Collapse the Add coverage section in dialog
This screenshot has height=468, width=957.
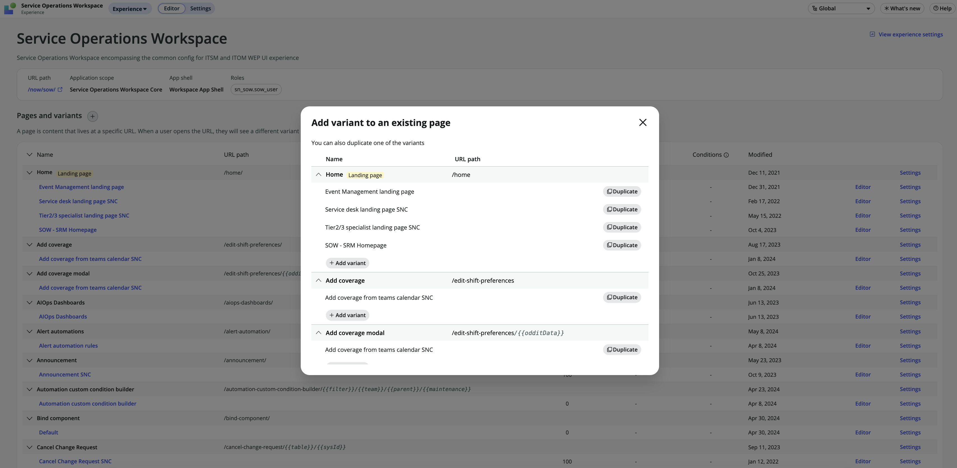(318, 280)
